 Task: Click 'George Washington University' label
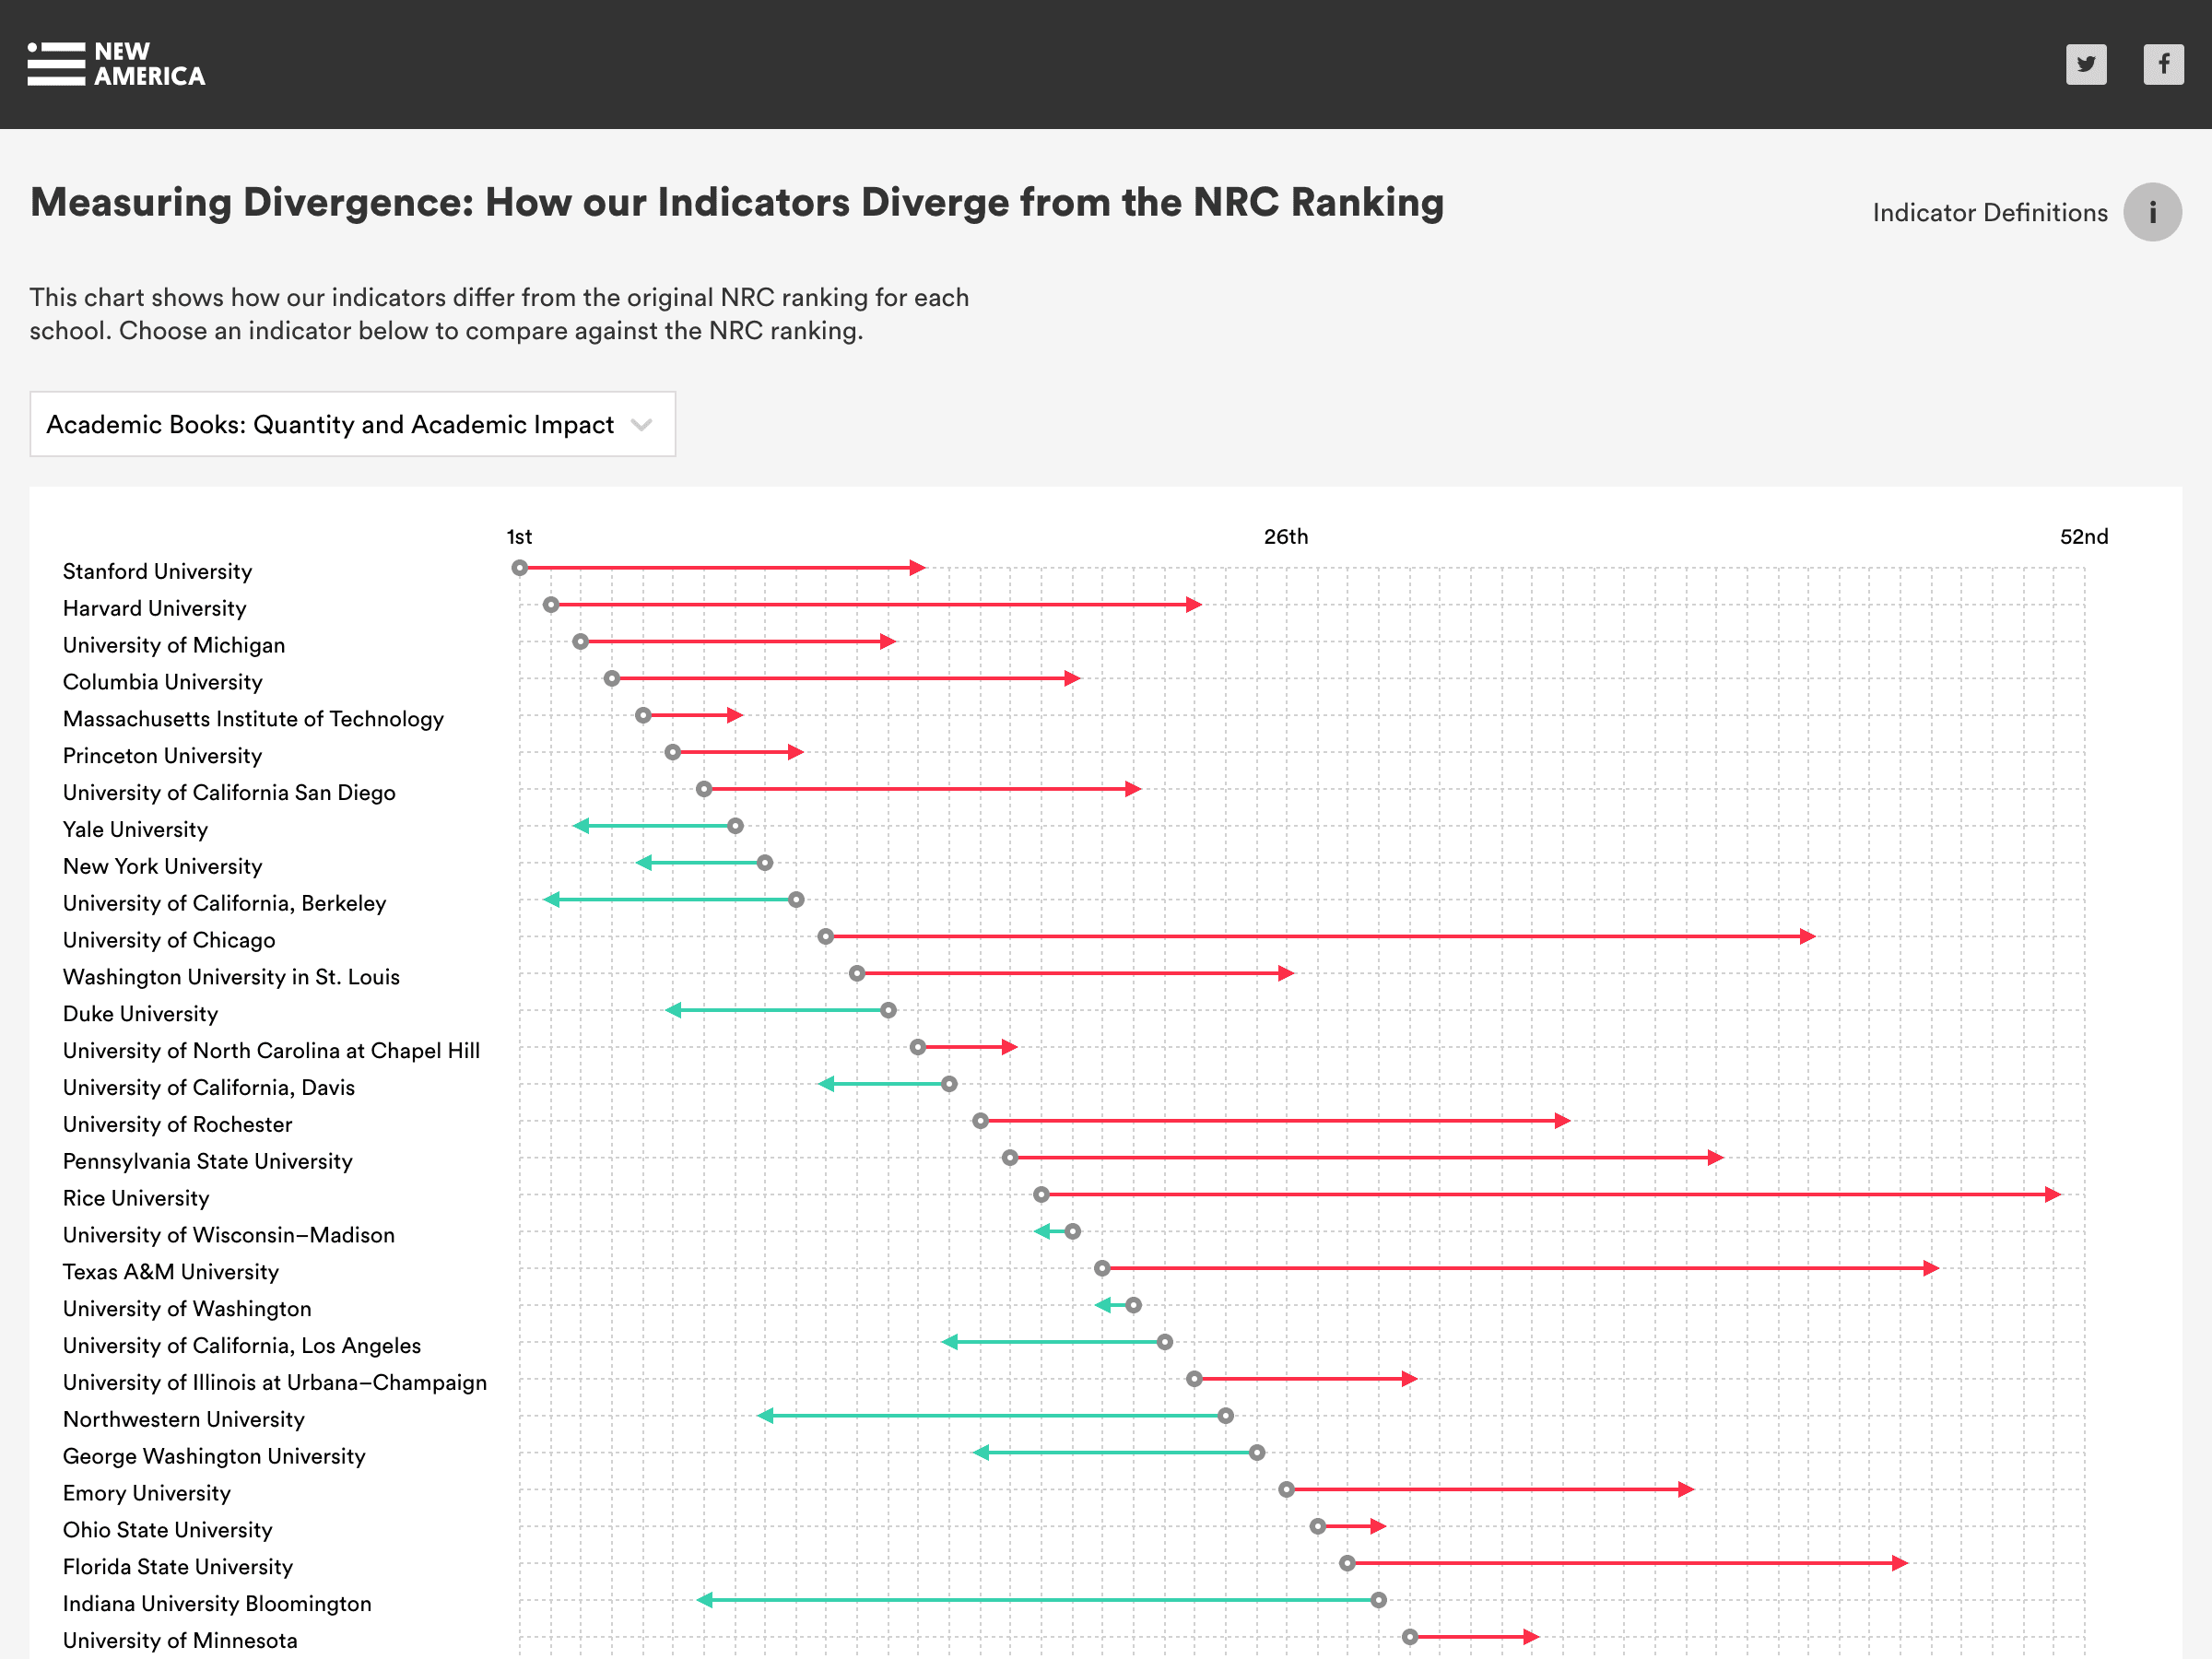pos(214,1457)
